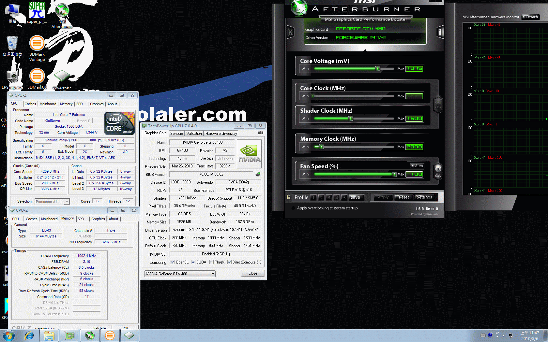Open About tab in upper CPU-Z window
Viewport: 548px width, 342px height.
pos(112,104)
